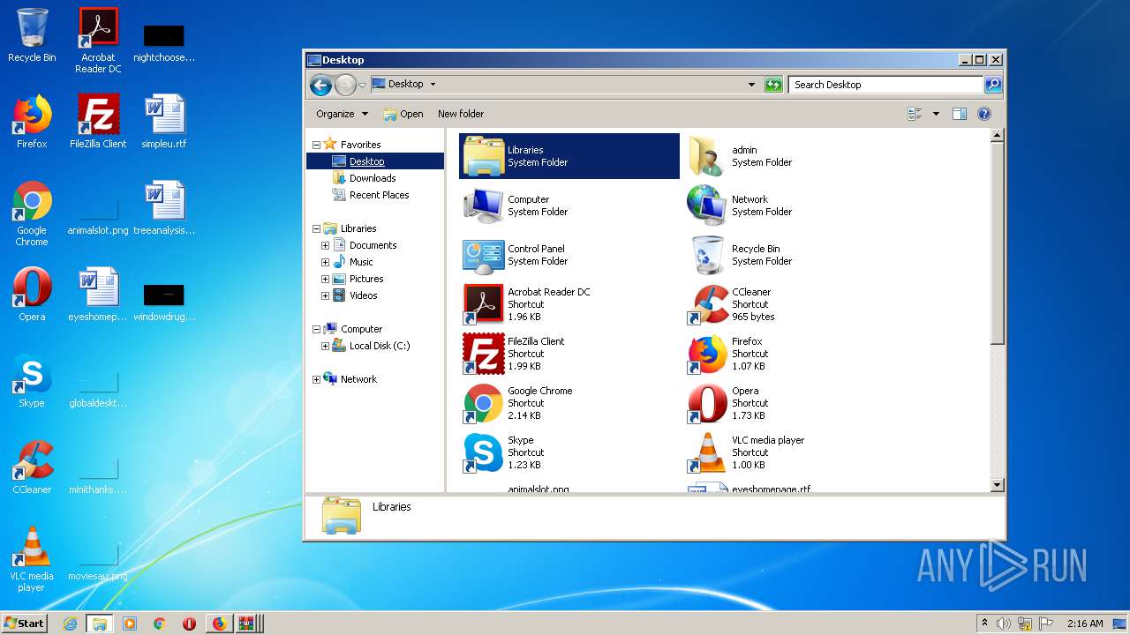Select Recycle Bin in Explorer file list
1130x635 pixels.
click(x=795, y=255)
